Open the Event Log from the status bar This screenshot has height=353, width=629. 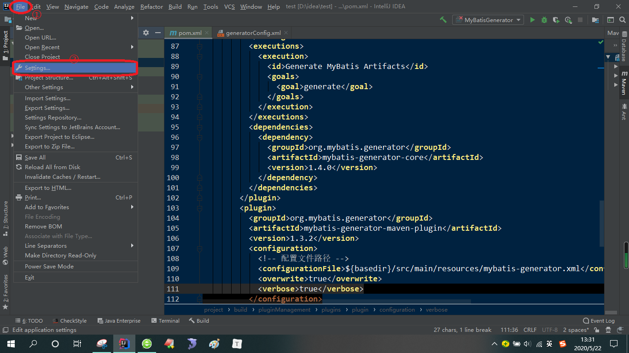click(599, 320)
